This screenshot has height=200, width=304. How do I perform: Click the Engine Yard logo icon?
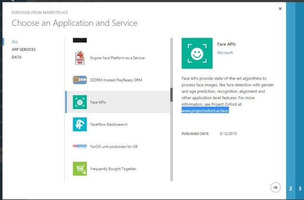pyautogui.click(x=80, y=58)
